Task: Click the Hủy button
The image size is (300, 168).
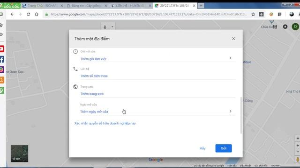Action: [x=202, y=148]
